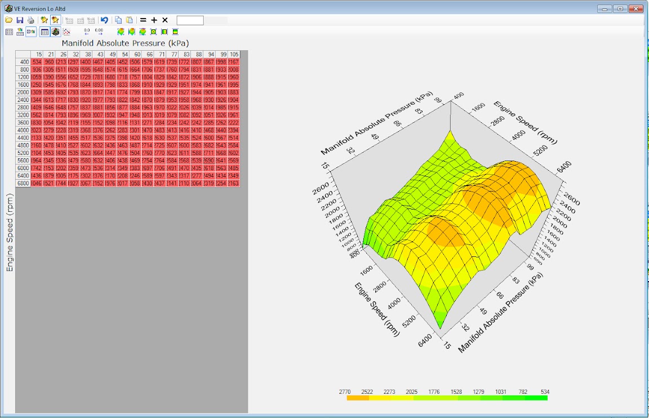The image size is (649, 418).
Task: Click the green top-down view icon
Action: (x=154, y=32)
